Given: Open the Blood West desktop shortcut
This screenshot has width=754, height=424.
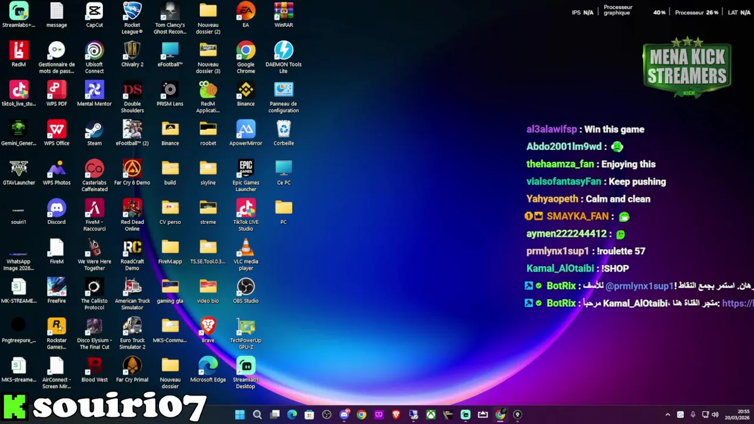Looking at the screenshot, I should coord(94,370).
